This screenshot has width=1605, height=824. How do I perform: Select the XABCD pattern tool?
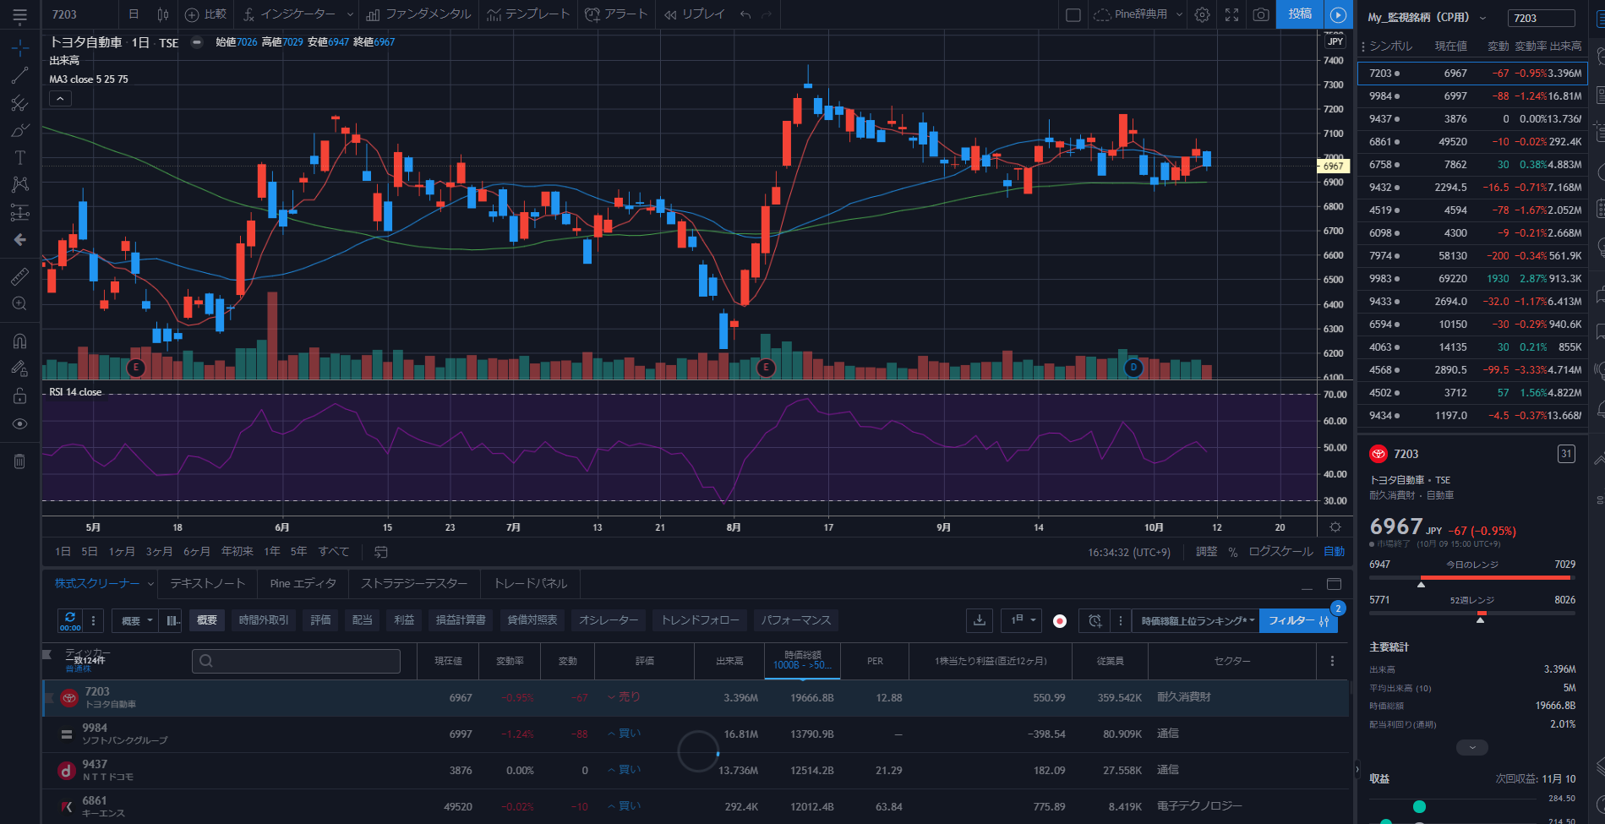(x=19, y=184)
